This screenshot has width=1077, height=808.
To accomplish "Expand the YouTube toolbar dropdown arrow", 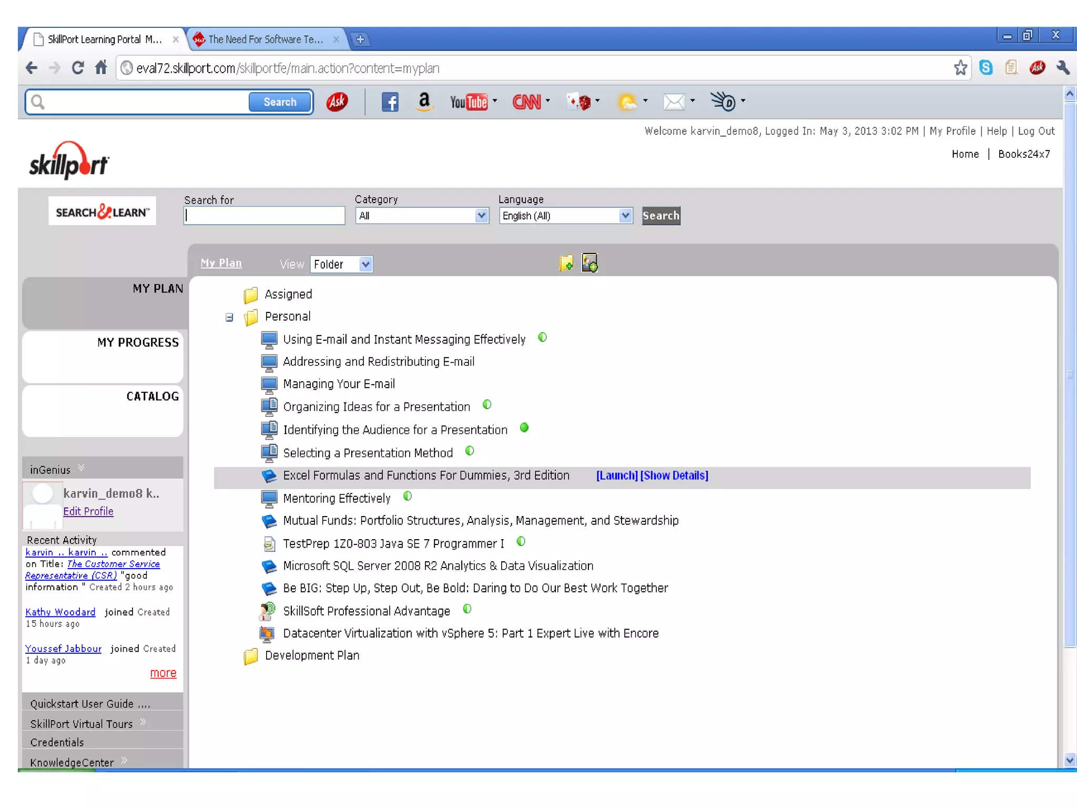I will pos(495,100).
